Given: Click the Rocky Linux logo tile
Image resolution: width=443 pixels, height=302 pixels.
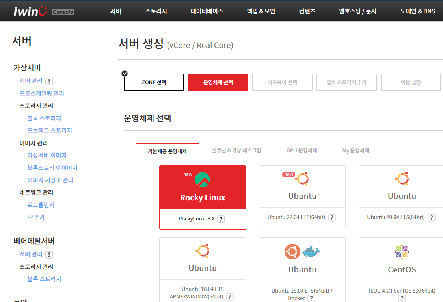Looking at the screenshot, I should pos(202,187).
